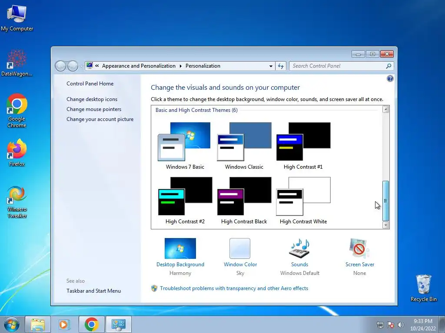Click the Show desktop strip beside clock
The image size is (445, 333).
tap(442, 324)
